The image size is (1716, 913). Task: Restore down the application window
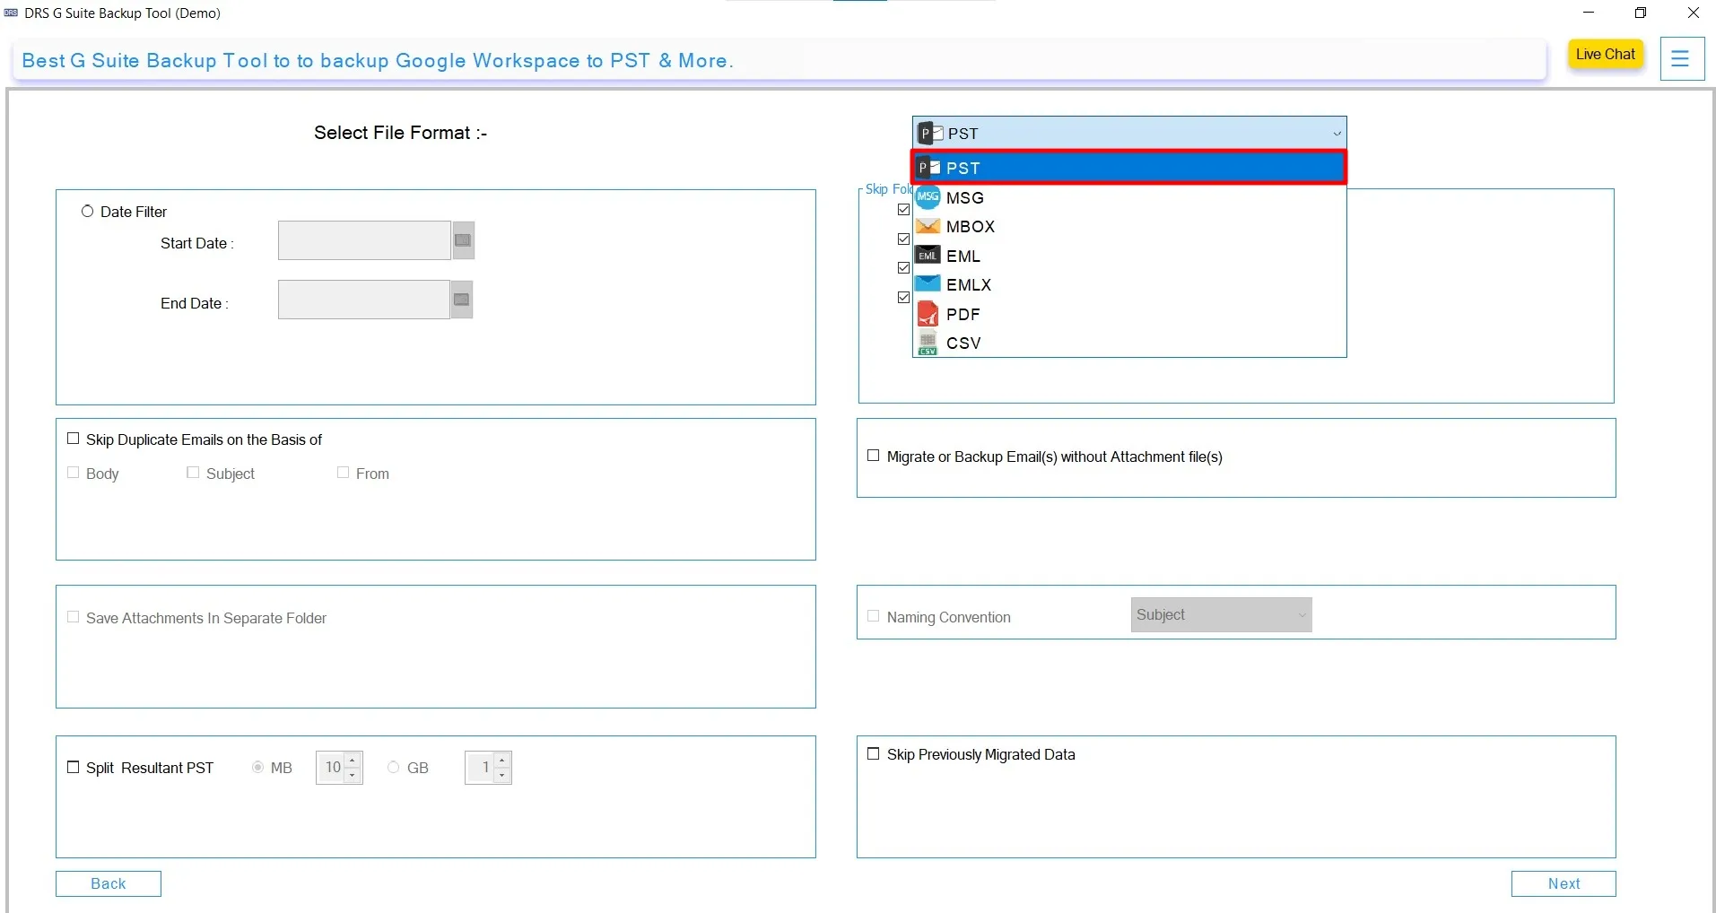(x=1641, y=13)
